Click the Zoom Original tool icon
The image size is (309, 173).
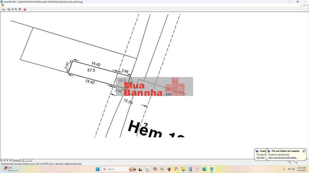click(x=20, y=9)
